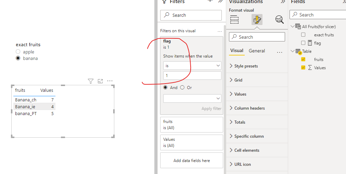Open ellipsis menu for Filters on this visual

220,32
